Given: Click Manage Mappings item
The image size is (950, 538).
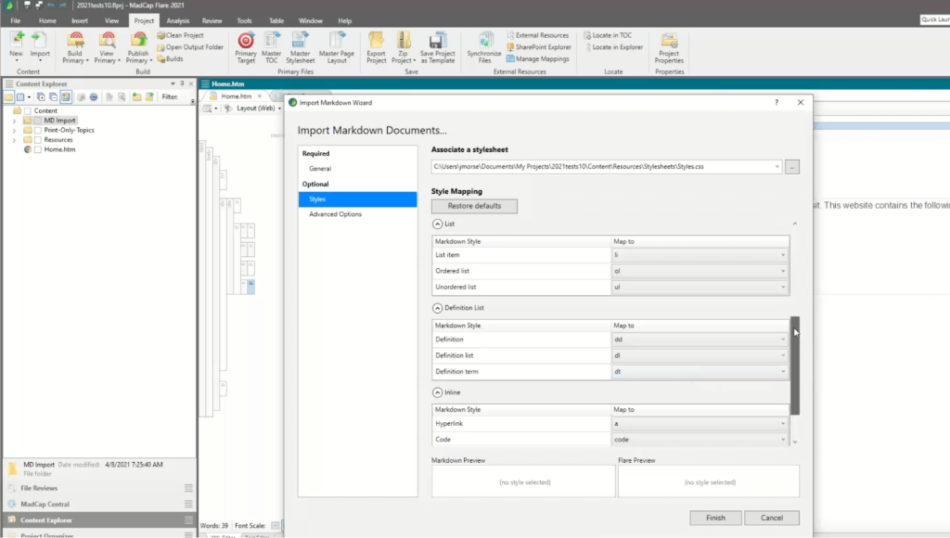Looking at the screenshot, I should [538, 58].
